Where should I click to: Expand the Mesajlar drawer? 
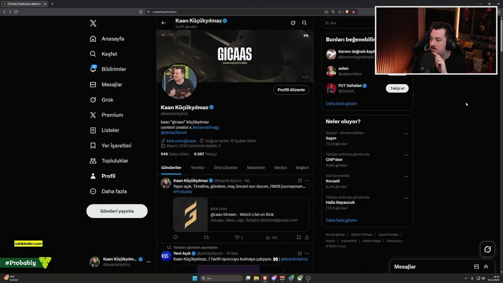pos(486,266)
